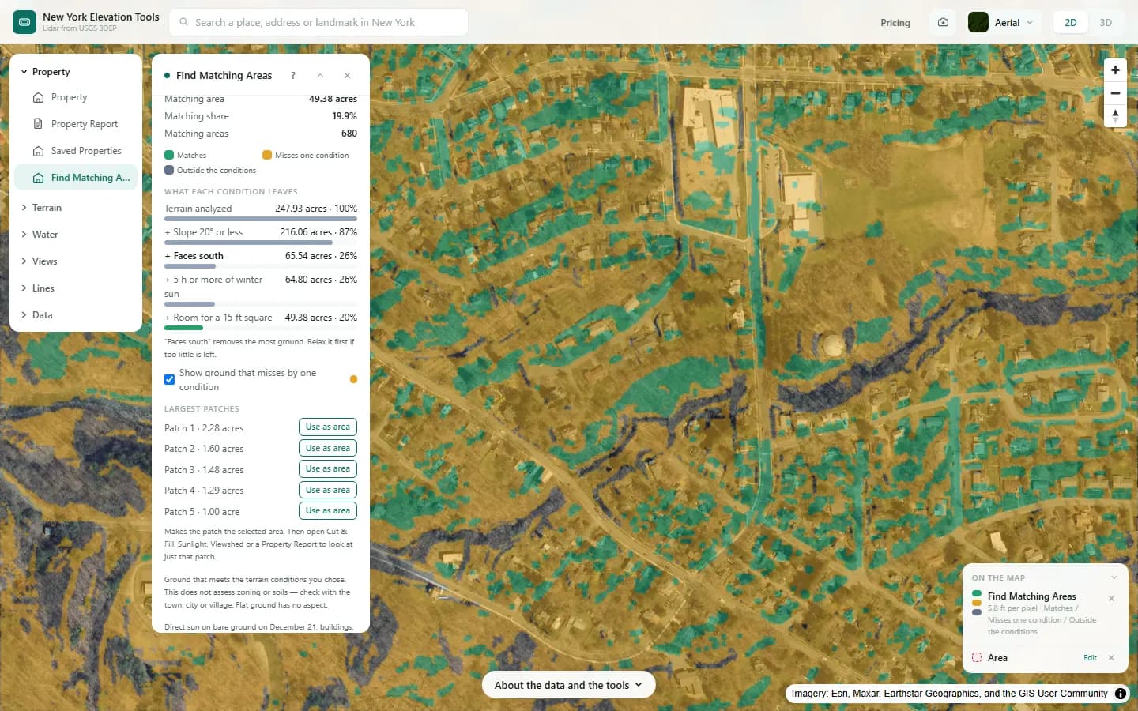Remove Find Matching Areas layer from map

pyautogui.click(x=1111, y=599)
